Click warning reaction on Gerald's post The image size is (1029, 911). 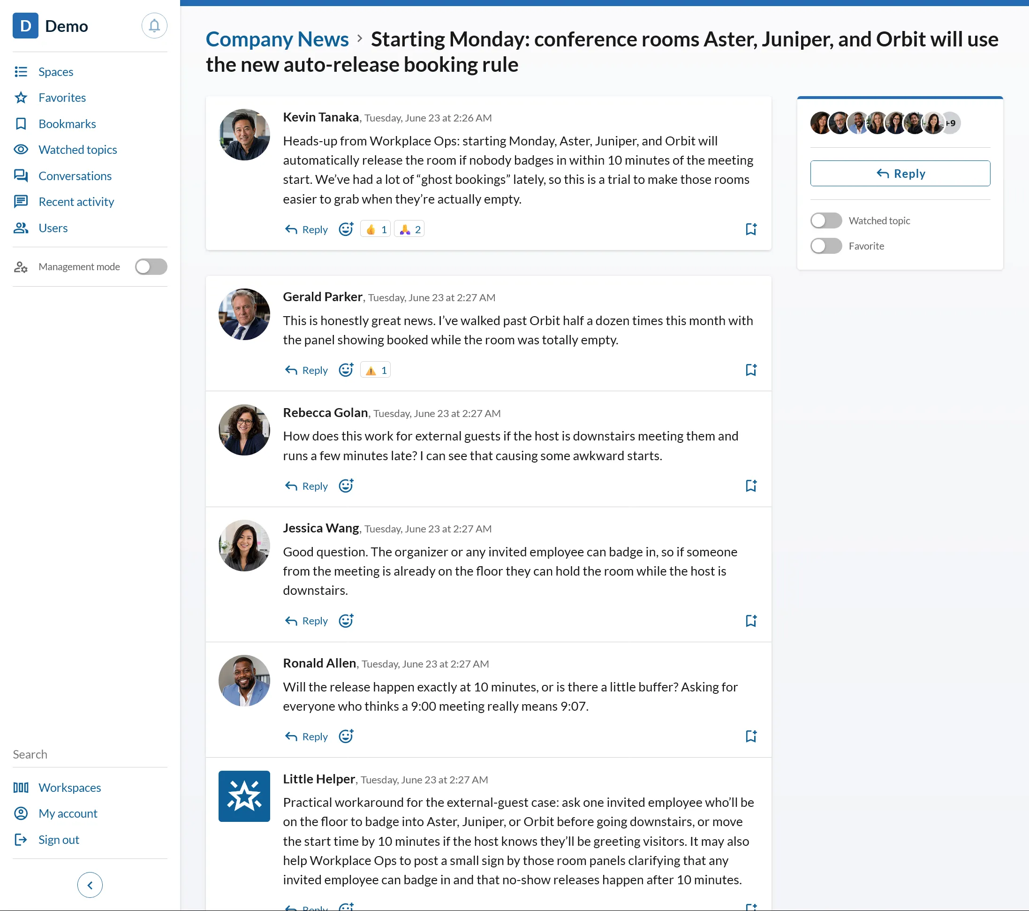(376, 370)
